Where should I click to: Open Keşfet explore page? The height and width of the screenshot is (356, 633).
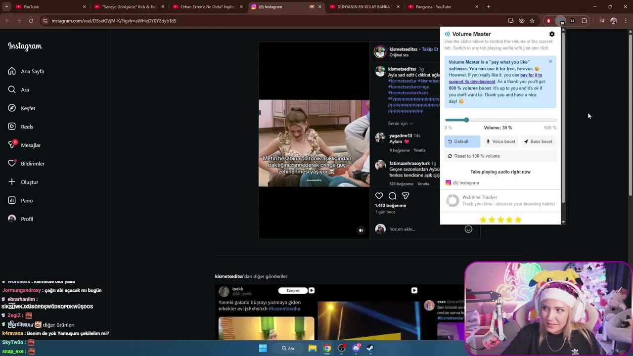(22, 108)
